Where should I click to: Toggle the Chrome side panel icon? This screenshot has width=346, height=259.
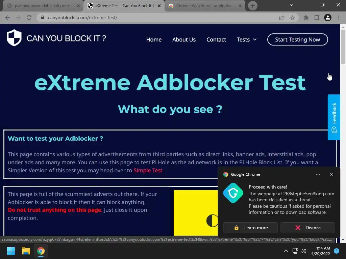click(317, 18)
